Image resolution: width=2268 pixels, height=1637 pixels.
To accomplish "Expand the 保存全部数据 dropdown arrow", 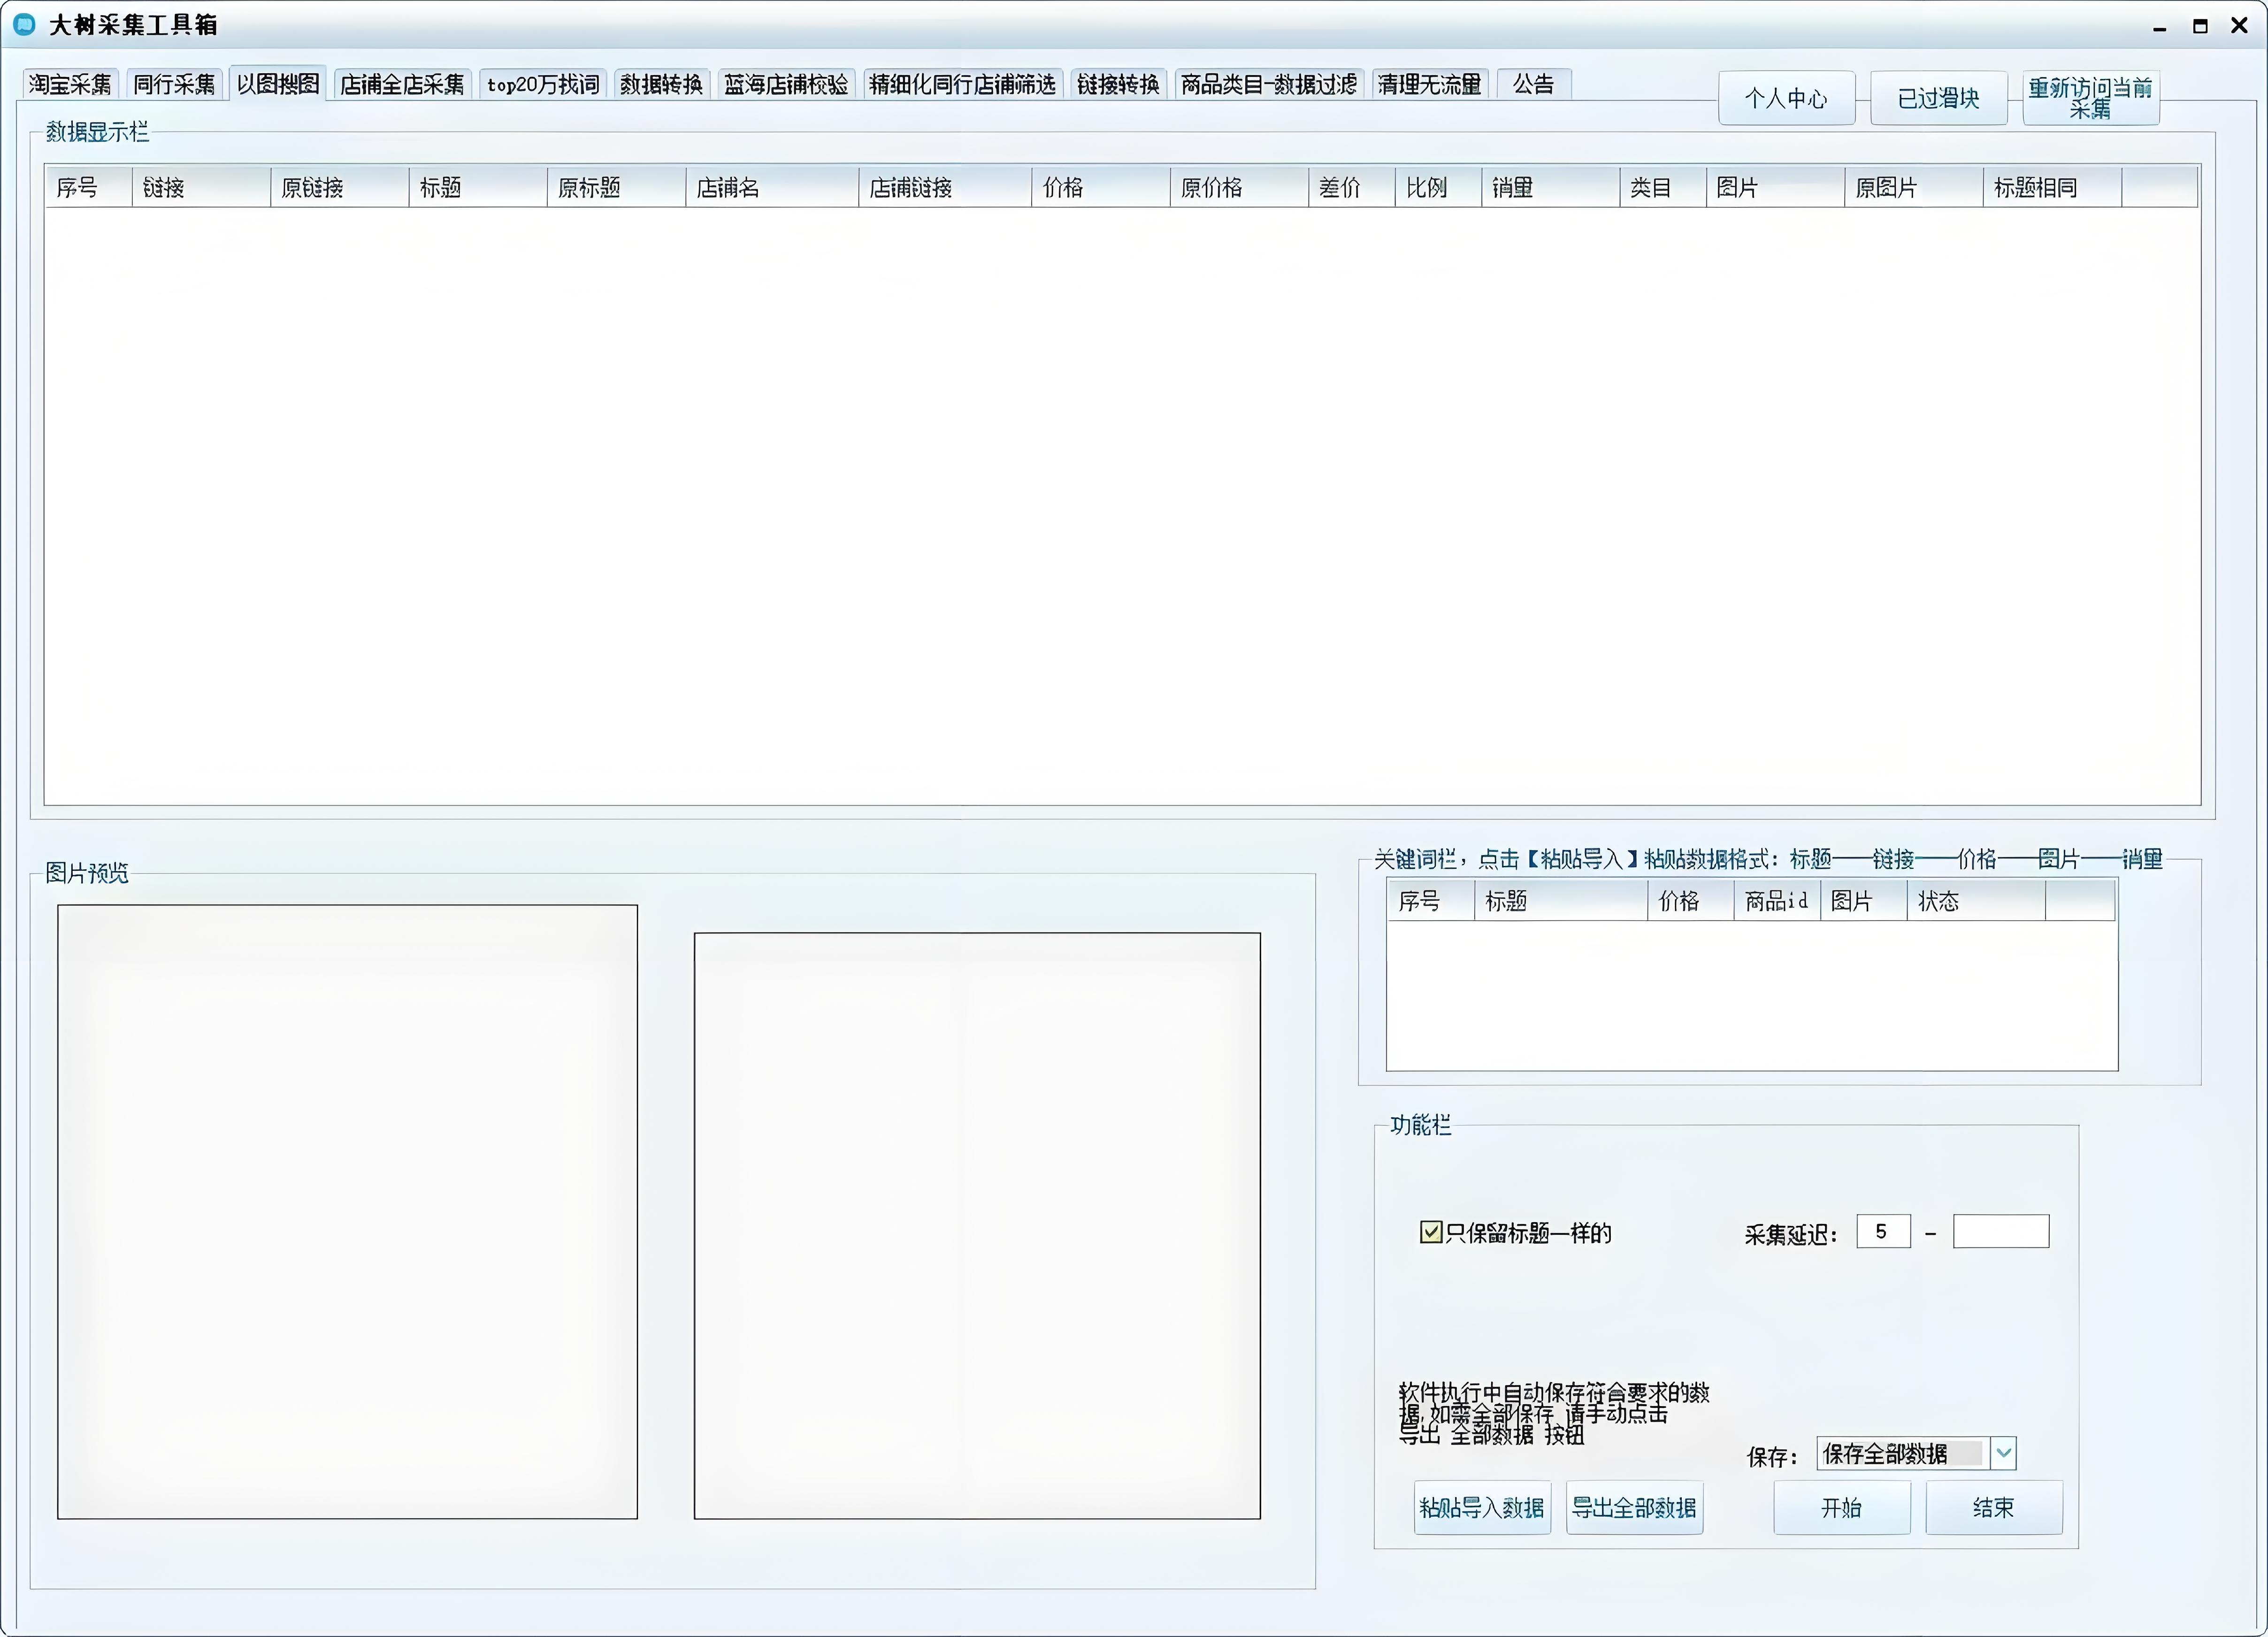I will click(x=2003, y=1453).
